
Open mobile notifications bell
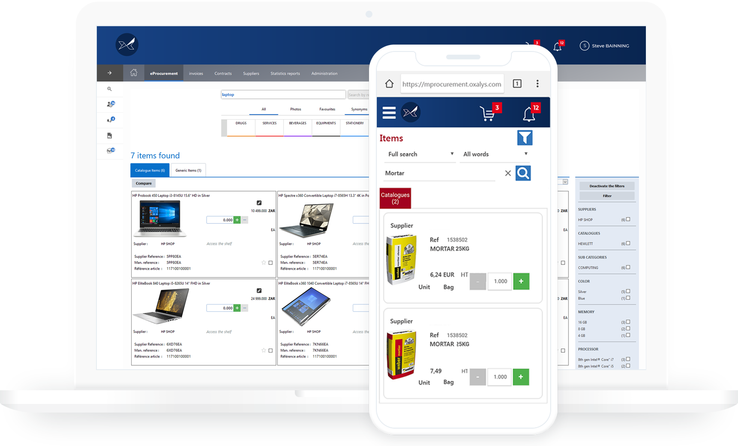[x=530, y=113]
